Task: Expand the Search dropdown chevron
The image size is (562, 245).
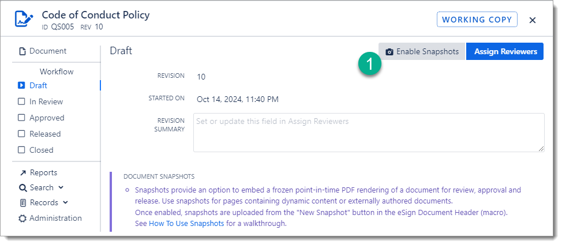Action: [61, 188]
